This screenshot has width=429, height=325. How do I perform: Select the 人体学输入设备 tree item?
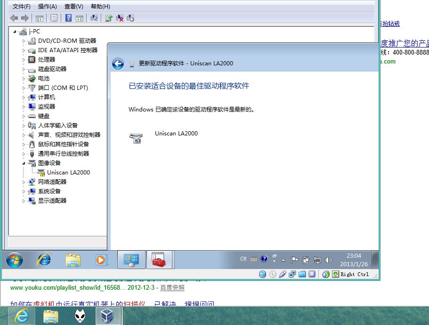[x=58, y=126]
